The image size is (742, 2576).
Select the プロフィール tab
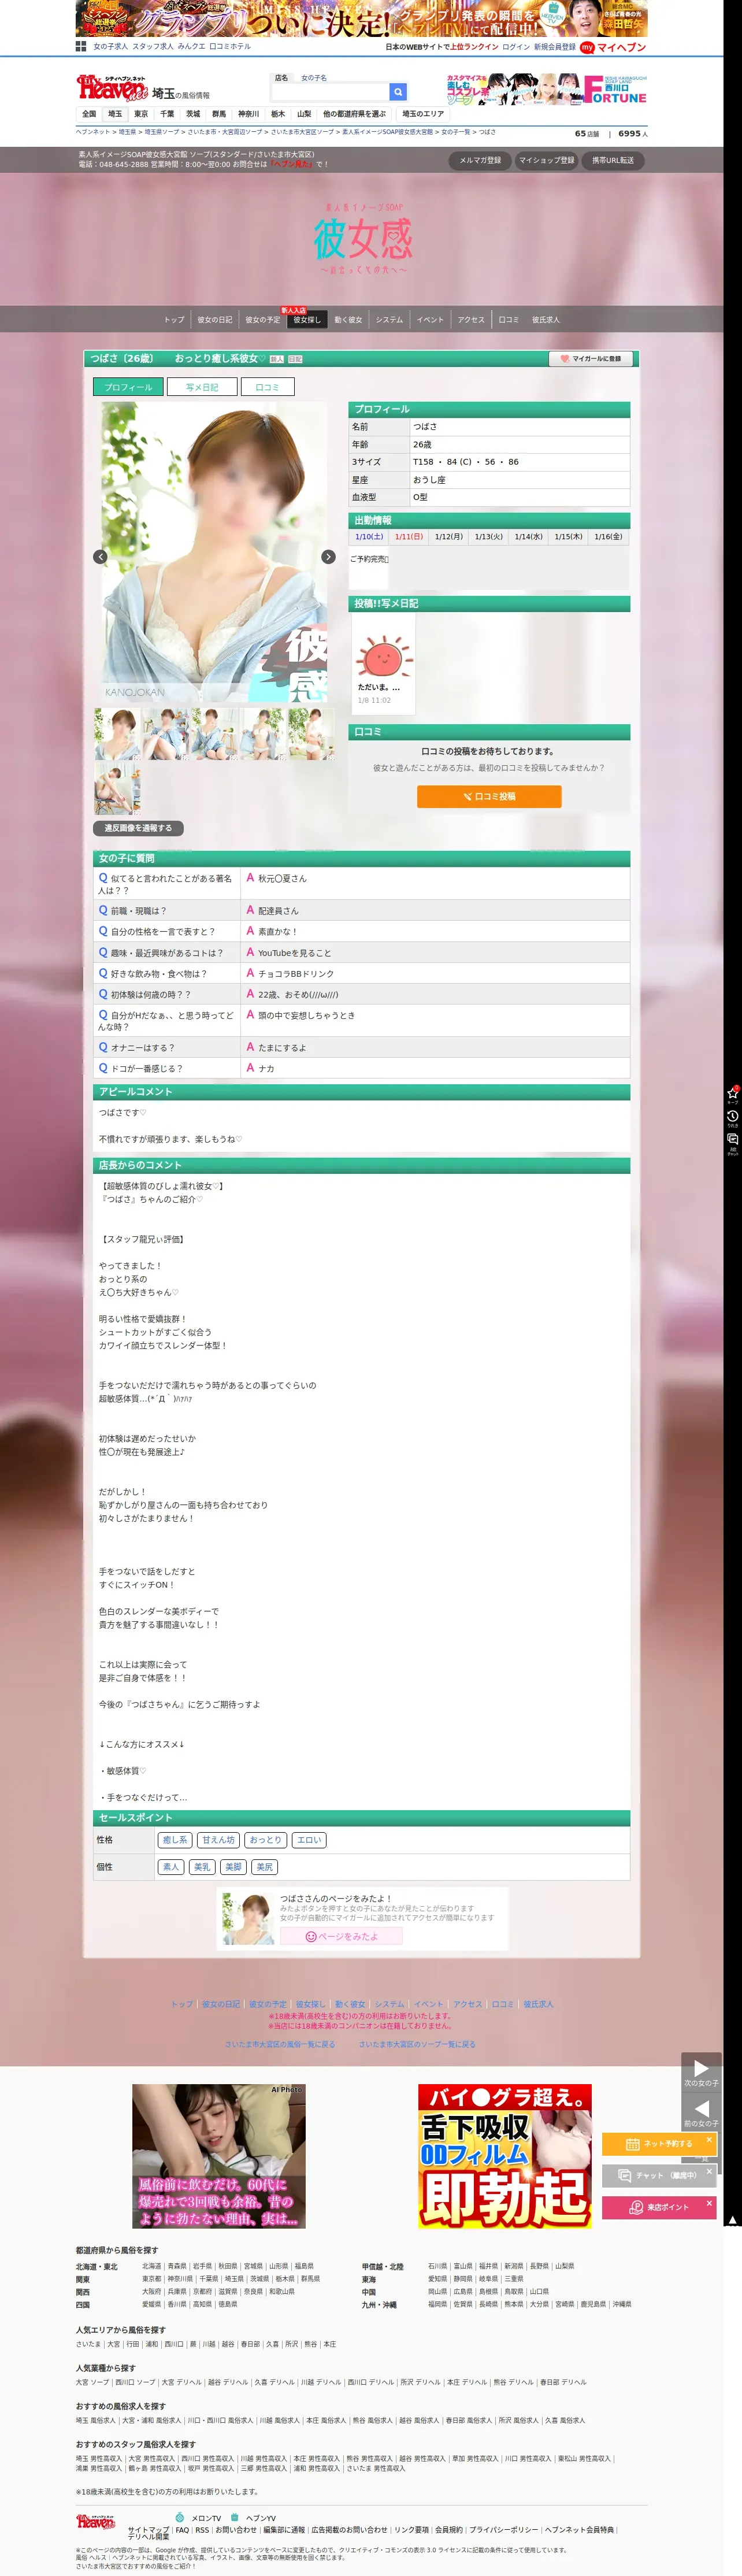click(128, 387)
